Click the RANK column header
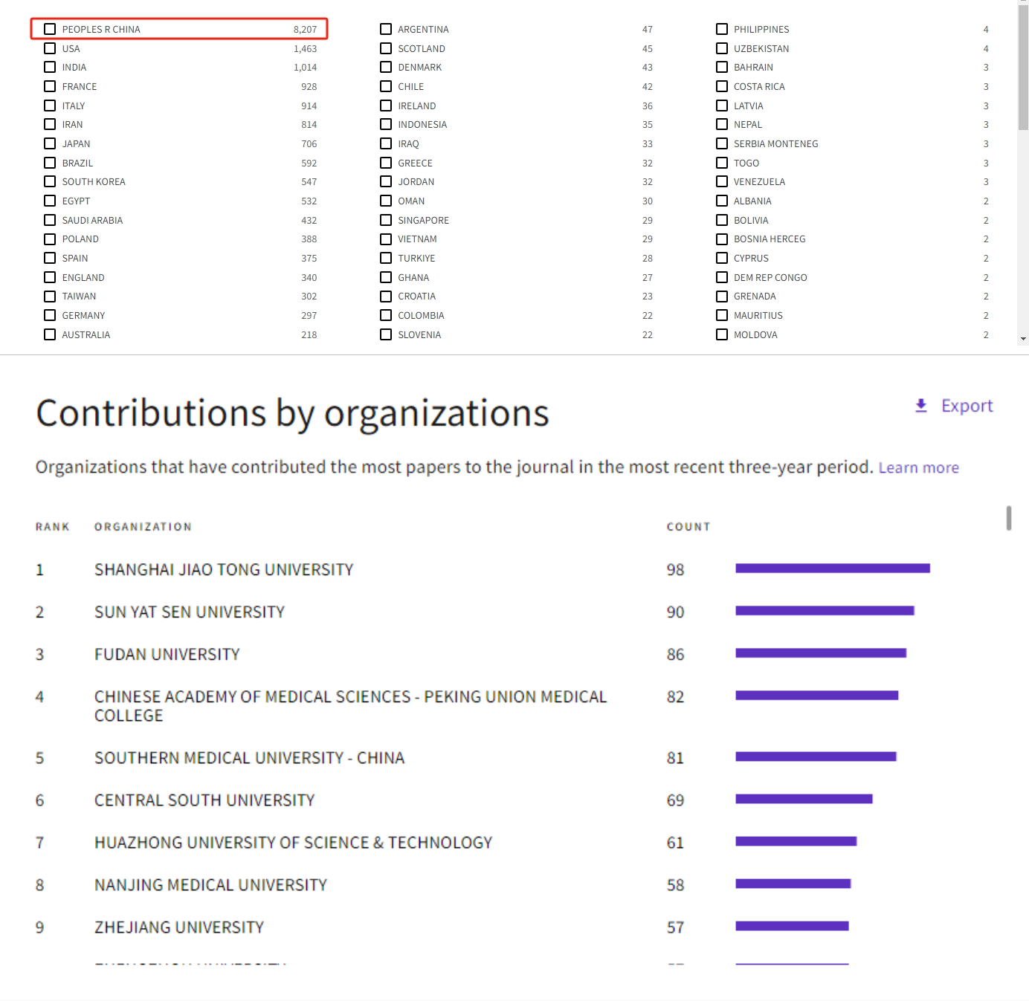1029x1001 pixels. (x=52, y=527)
